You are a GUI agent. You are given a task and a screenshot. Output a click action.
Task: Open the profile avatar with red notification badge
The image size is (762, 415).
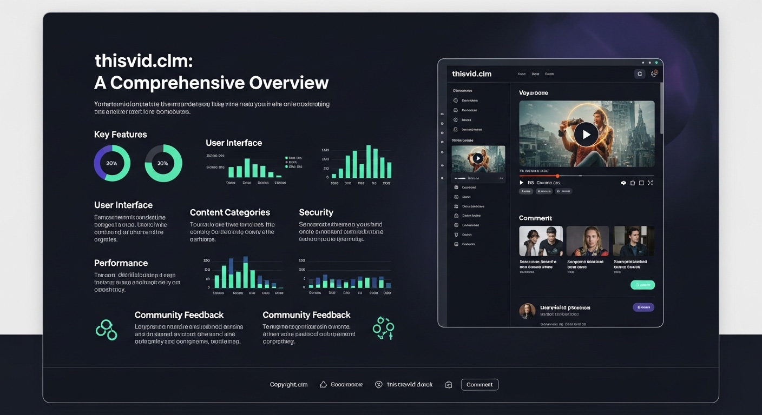(654, 73)
